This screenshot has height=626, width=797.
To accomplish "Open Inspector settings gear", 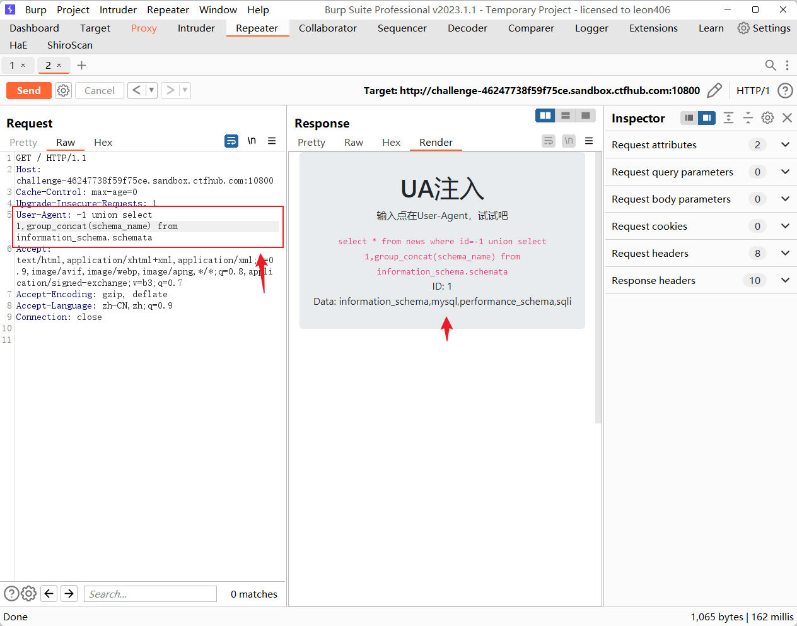I will click(767, 117).
